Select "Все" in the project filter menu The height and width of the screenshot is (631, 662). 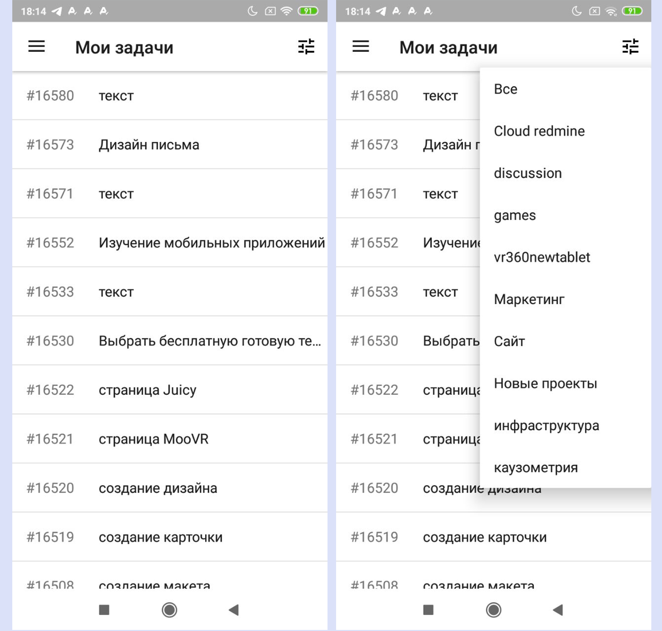(x=505, y=89)
